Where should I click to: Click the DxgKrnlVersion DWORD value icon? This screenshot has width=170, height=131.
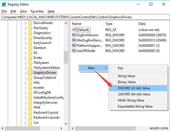[x=74, y=35]
